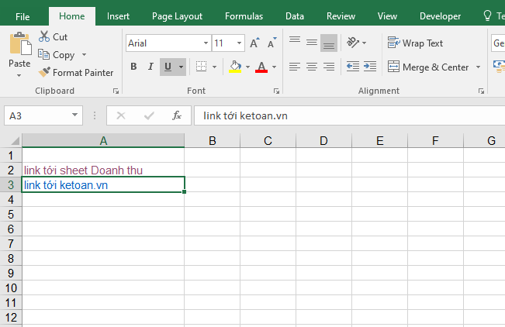
Task: Apply red font color
Action: [261, 67]
